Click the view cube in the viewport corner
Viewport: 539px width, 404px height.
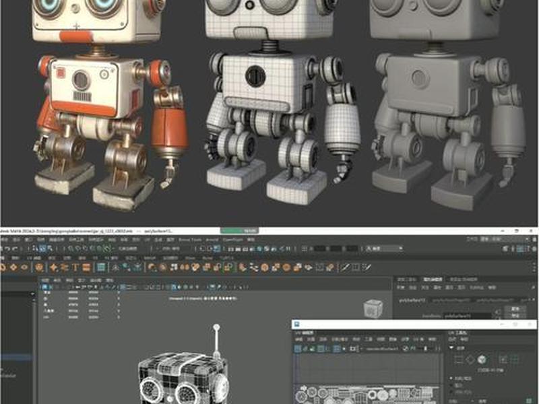pyautogui.click(x=373, y=308)
